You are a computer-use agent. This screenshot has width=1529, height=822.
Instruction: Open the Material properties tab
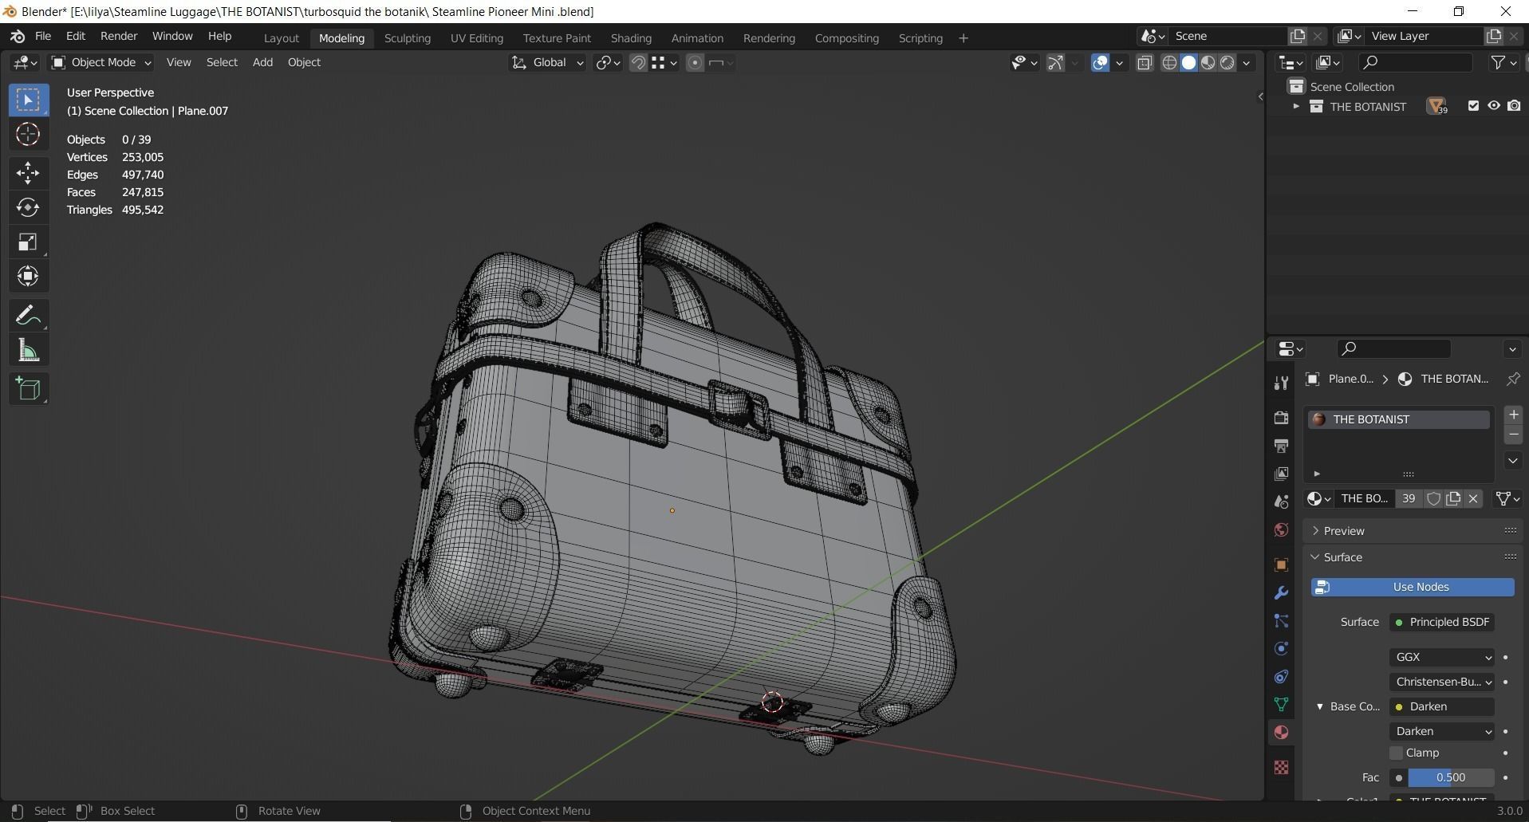[x=1281, y=733]
